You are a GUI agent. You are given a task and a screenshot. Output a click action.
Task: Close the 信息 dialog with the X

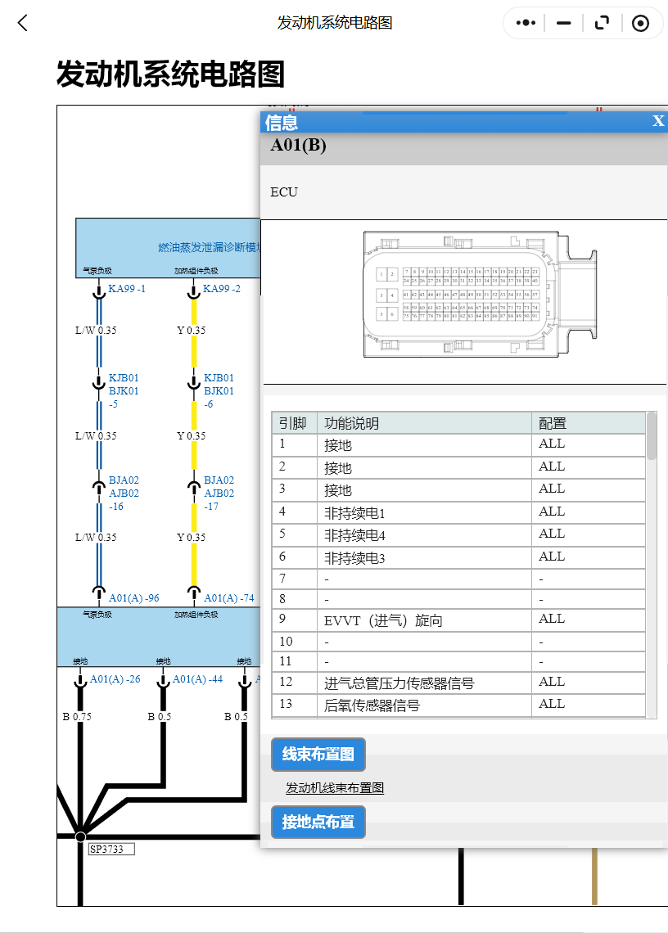(x=658, y=120)
